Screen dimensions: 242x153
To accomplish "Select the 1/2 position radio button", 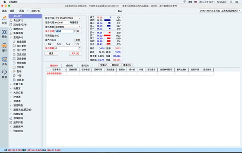I will [x=46, y=44].
